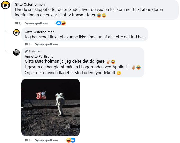Screen dimensions: 180x143
Task: View thumbs-up reactions on first comment
Action: [59, 23]
